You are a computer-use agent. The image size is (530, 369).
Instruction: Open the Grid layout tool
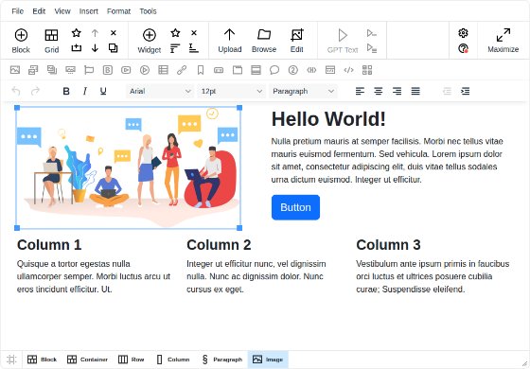51,41
